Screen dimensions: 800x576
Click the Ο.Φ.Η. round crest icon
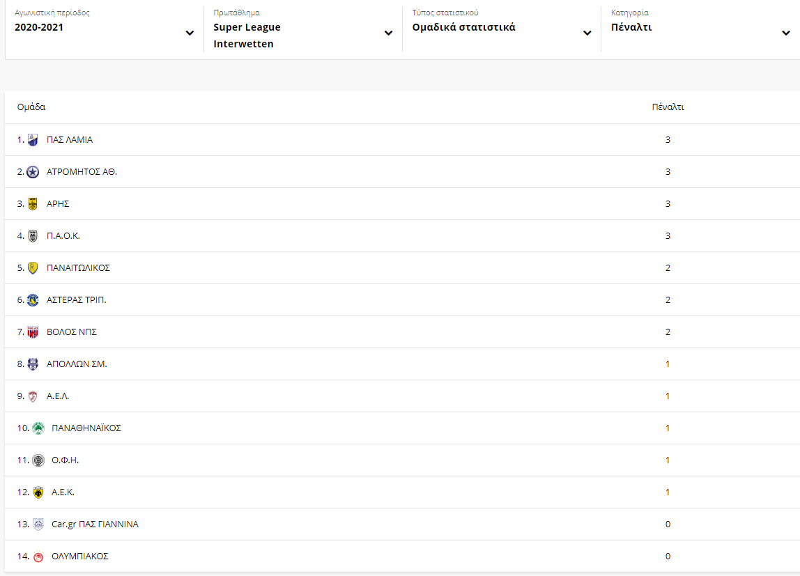[x=38, y=460]
